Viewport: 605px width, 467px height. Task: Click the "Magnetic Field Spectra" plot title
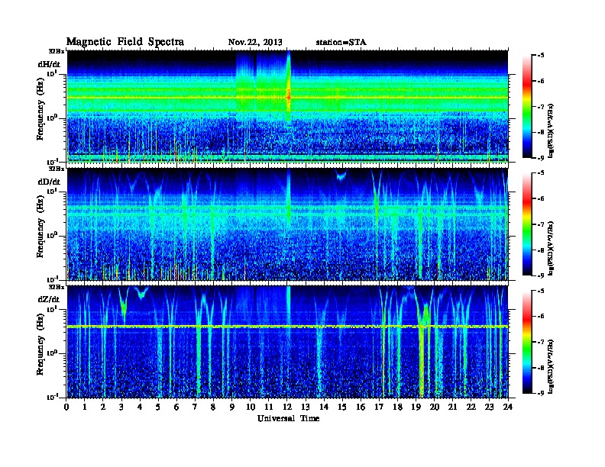[x=125, y=42]
